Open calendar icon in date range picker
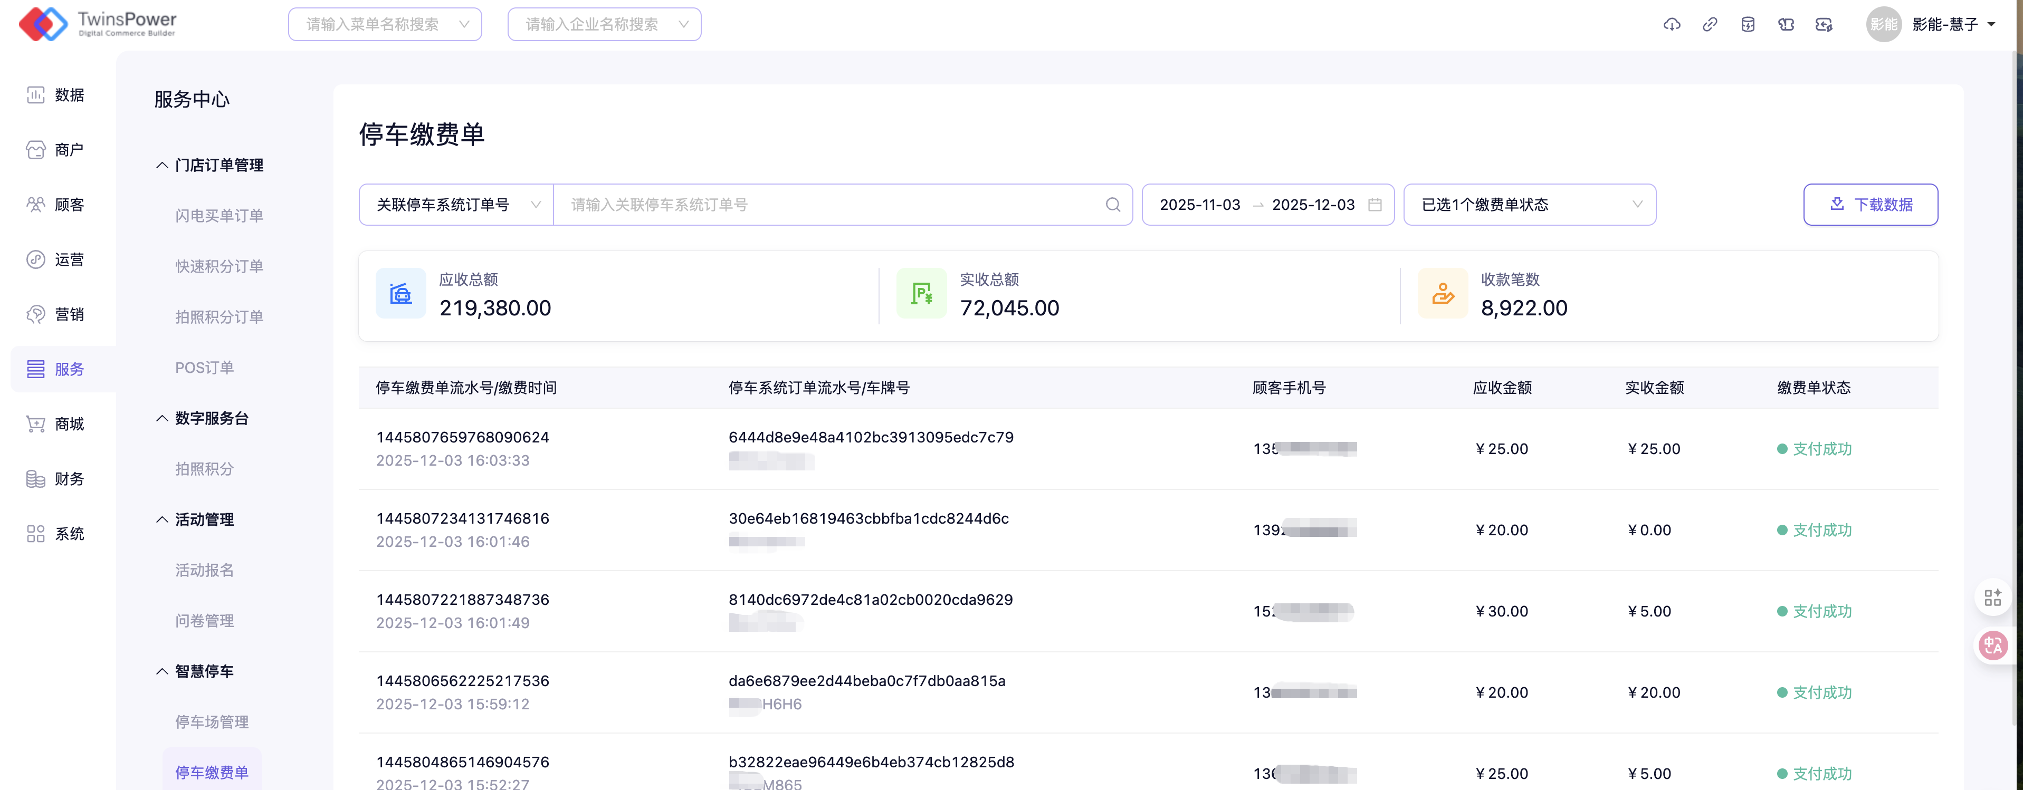This screenshot has height=790, width=2023. pos(1375,205)
